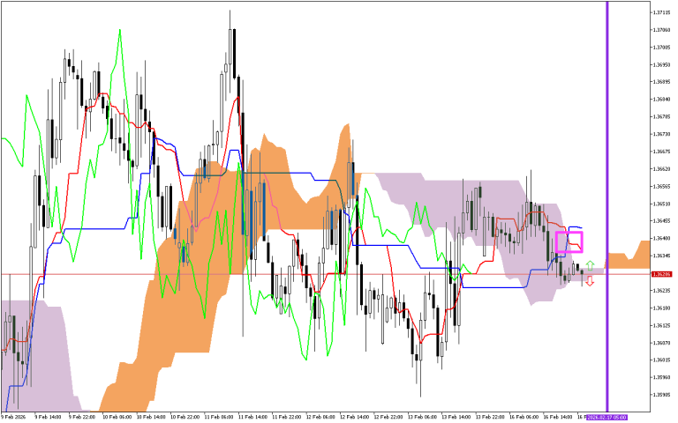Click the 9 Feb 14:00 time label

[48, 418]
